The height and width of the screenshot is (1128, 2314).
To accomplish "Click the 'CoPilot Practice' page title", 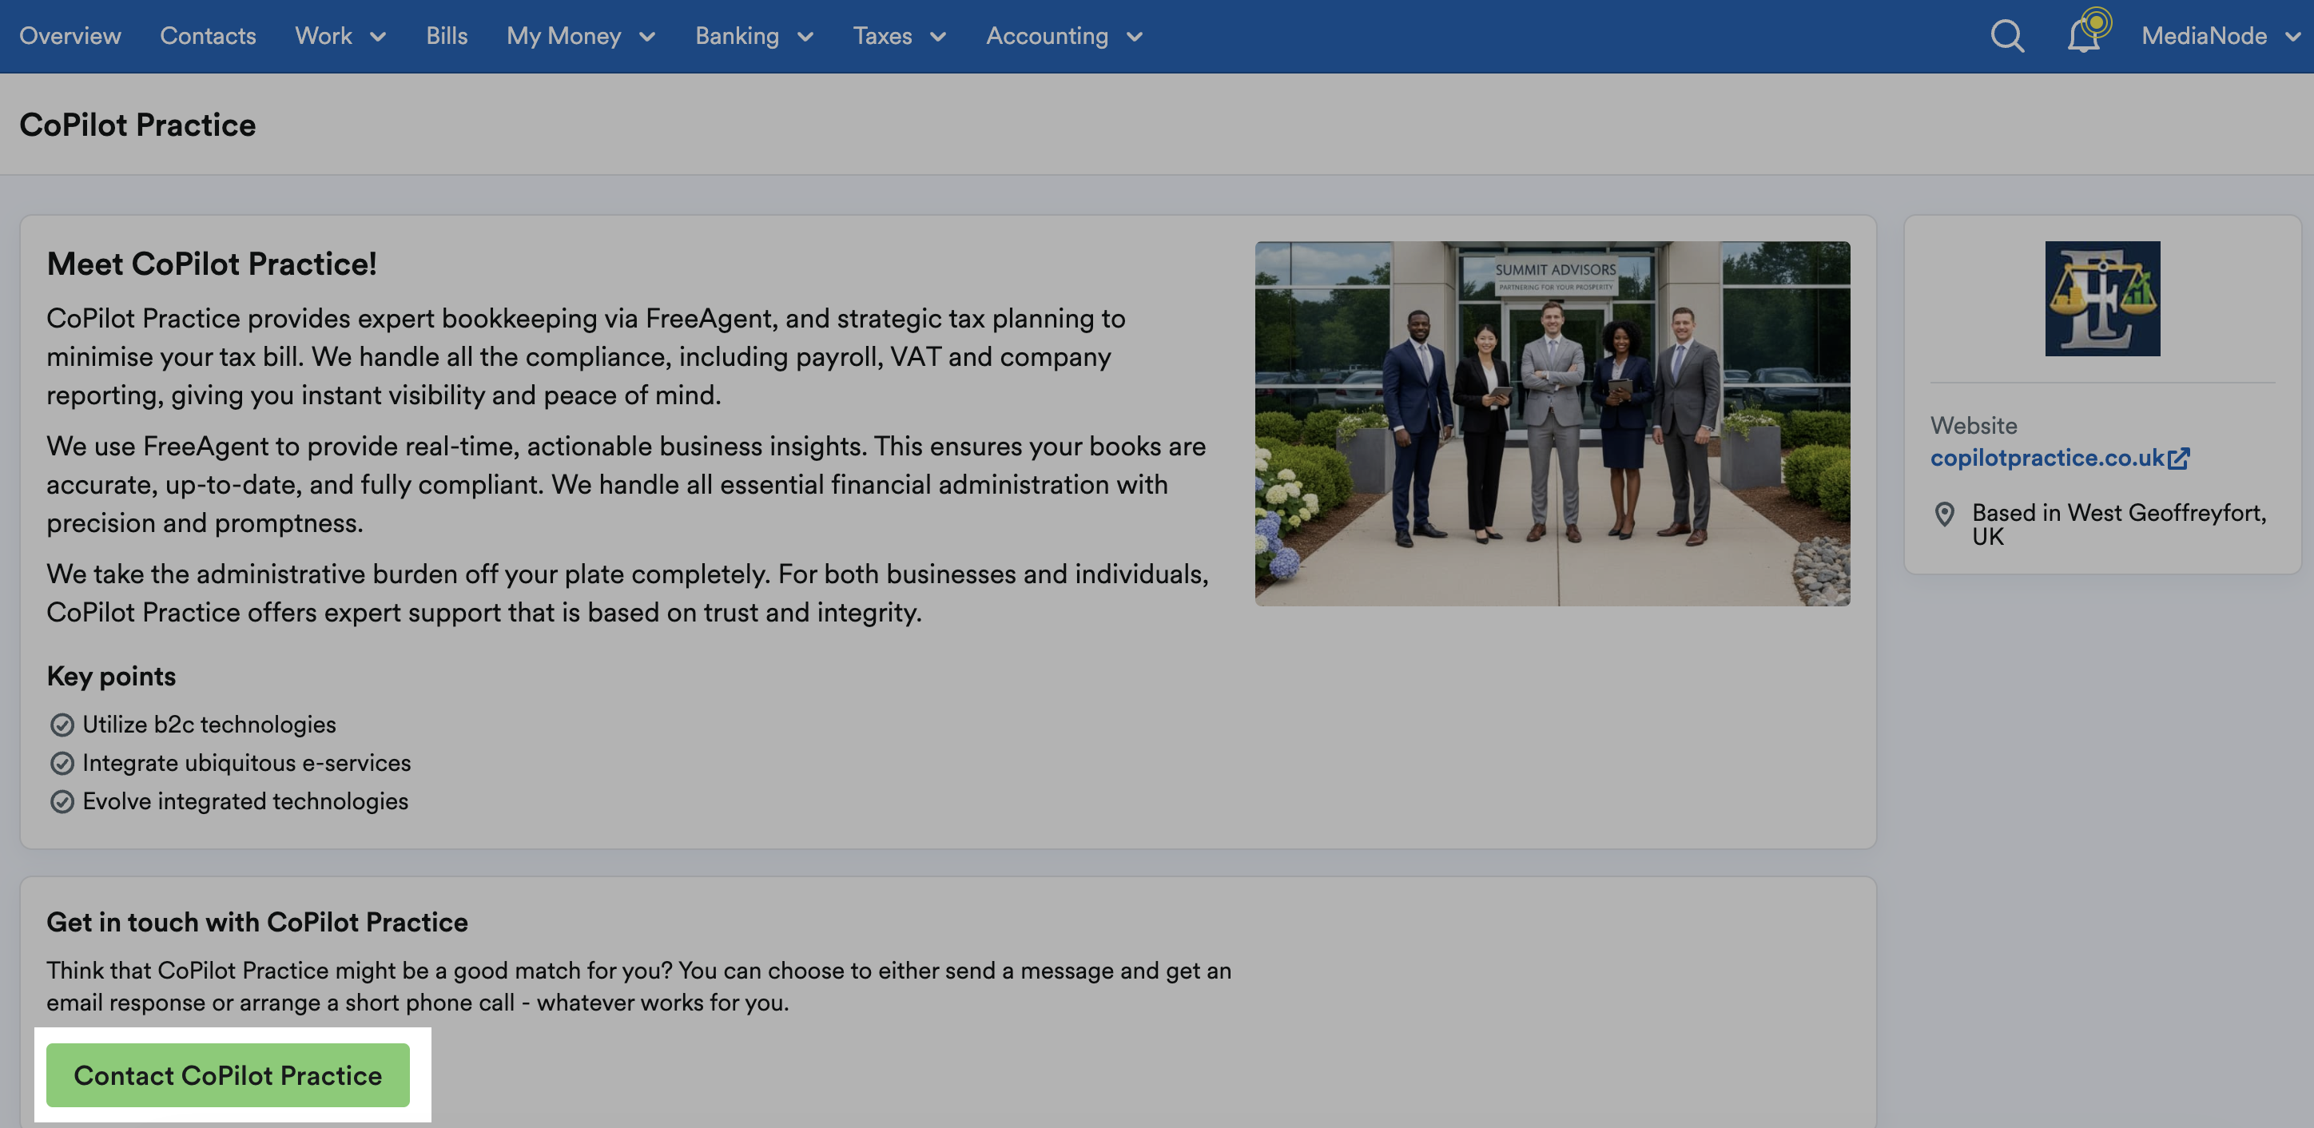I will 137,124.
